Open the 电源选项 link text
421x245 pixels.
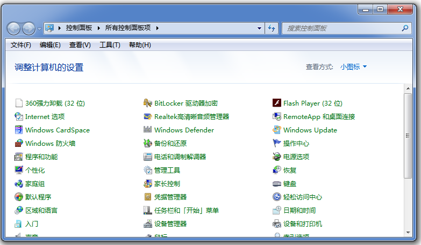click(296, 157)
